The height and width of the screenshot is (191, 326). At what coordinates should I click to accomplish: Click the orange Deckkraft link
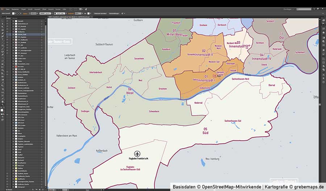pos(71,13)
